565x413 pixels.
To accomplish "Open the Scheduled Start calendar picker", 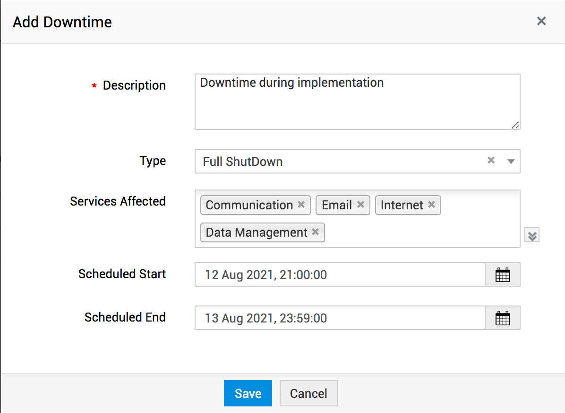I will 503,275.
